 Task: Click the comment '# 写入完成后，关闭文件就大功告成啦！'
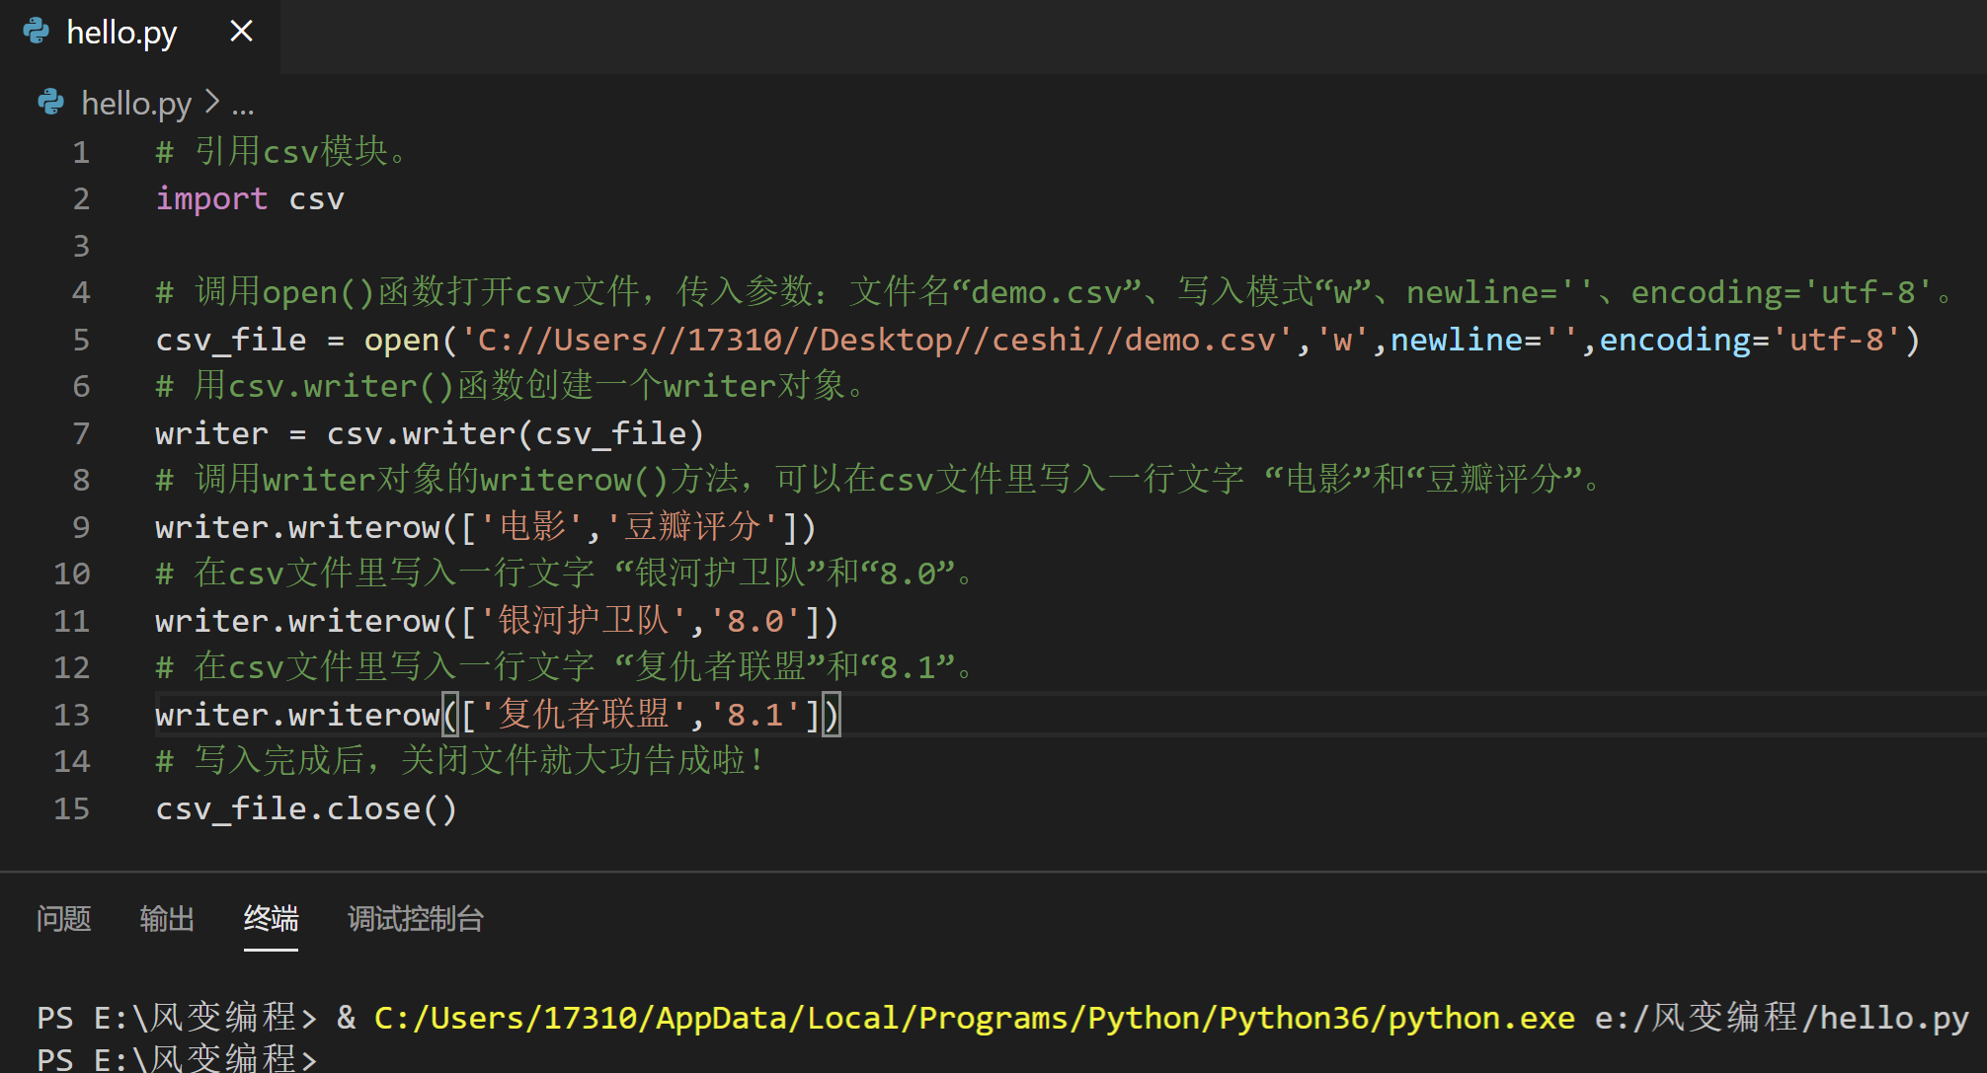(460, 761)
